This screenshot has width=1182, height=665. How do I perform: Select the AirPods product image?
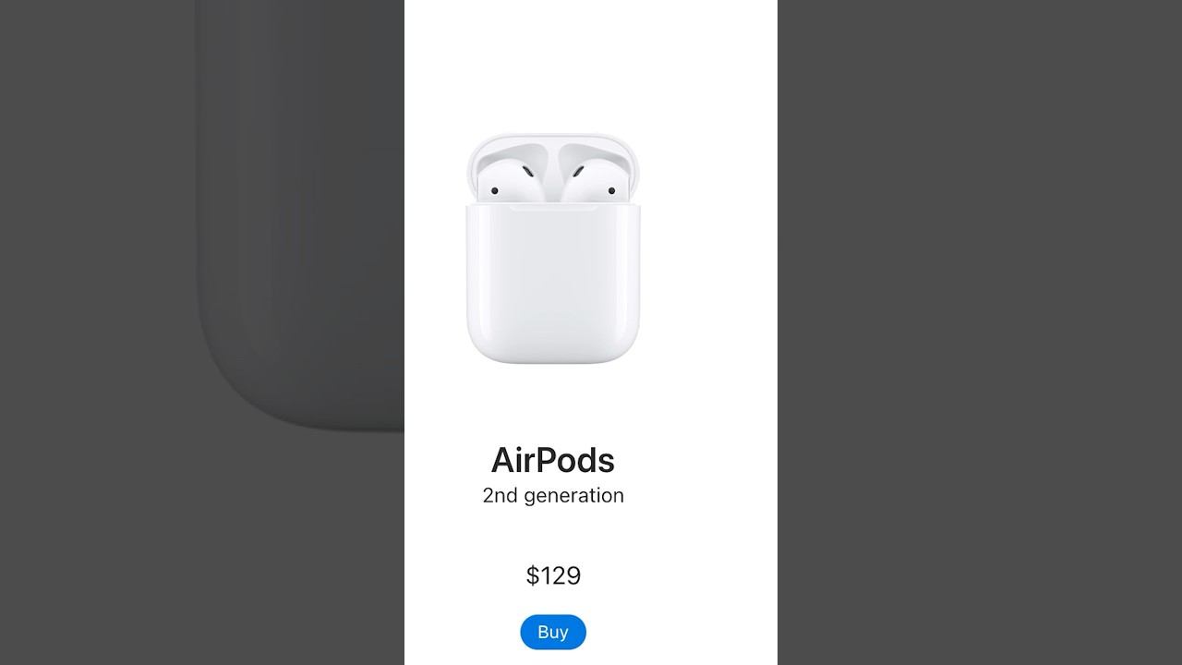pos(553,248)
